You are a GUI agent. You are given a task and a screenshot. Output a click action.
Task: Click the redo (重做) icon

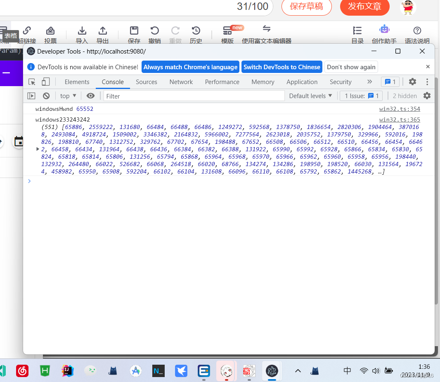[x=175, y=35]
